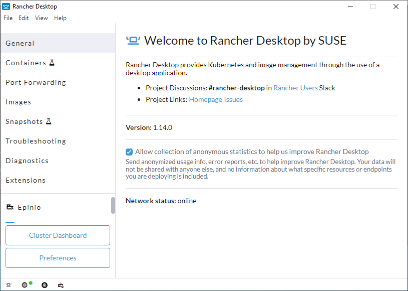408x291 pixels.
Task: Open the Issues project link
Action: coord(233,99)
